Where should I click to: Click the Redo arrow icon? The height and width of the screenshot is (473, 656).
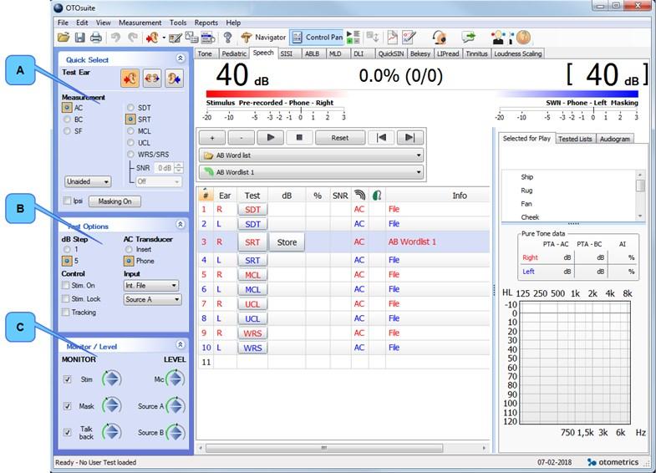(x=133, y=38)
